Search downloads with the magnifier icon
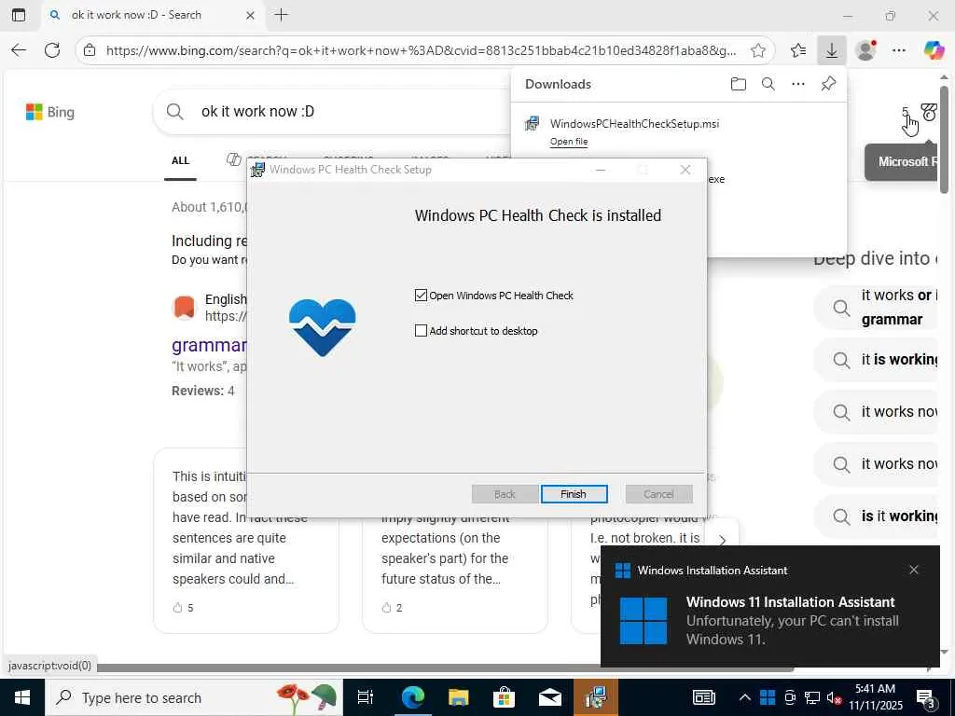 [768, 84]
